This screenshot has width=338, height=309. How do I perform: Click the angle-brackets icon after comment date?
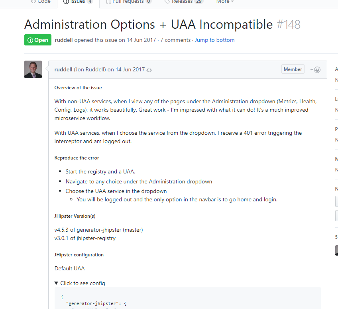click(x=149, y=70)
